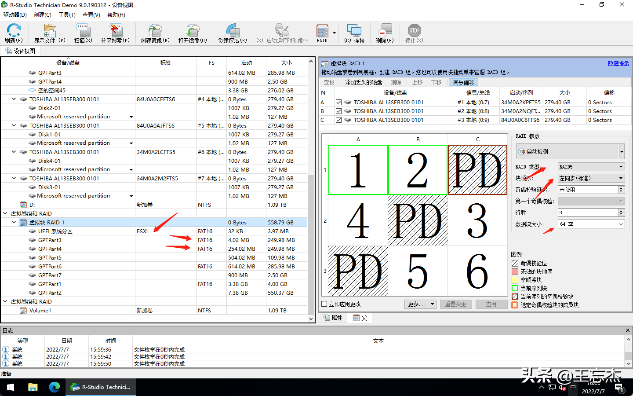Uncheck the first TOSHIBA disk in RAID row A
Screen dimensions: 633x396
click(338, 102)
